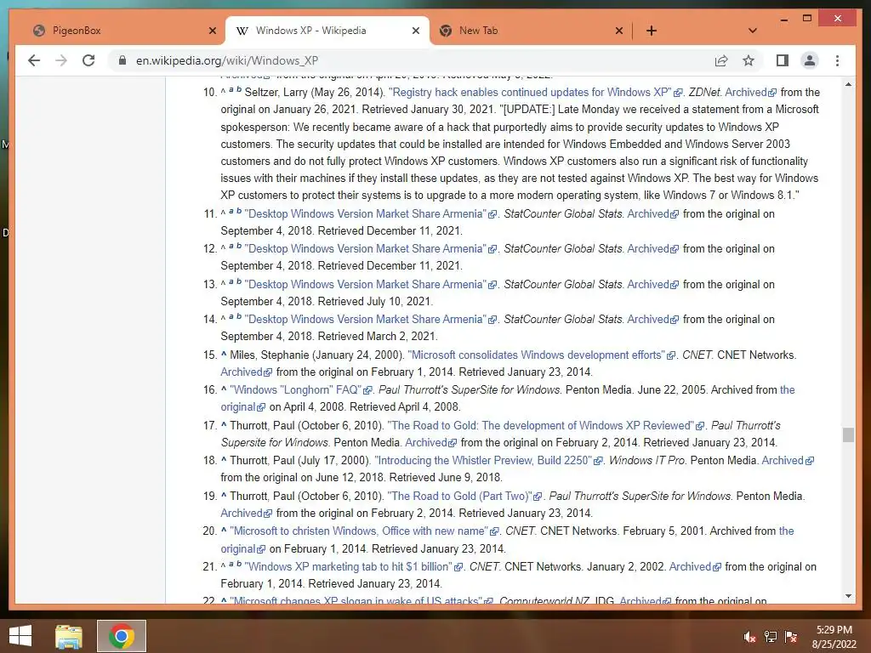
Task: Click the muted speaker tray icon
Action: pyautogui.click(x=749, y=637)
